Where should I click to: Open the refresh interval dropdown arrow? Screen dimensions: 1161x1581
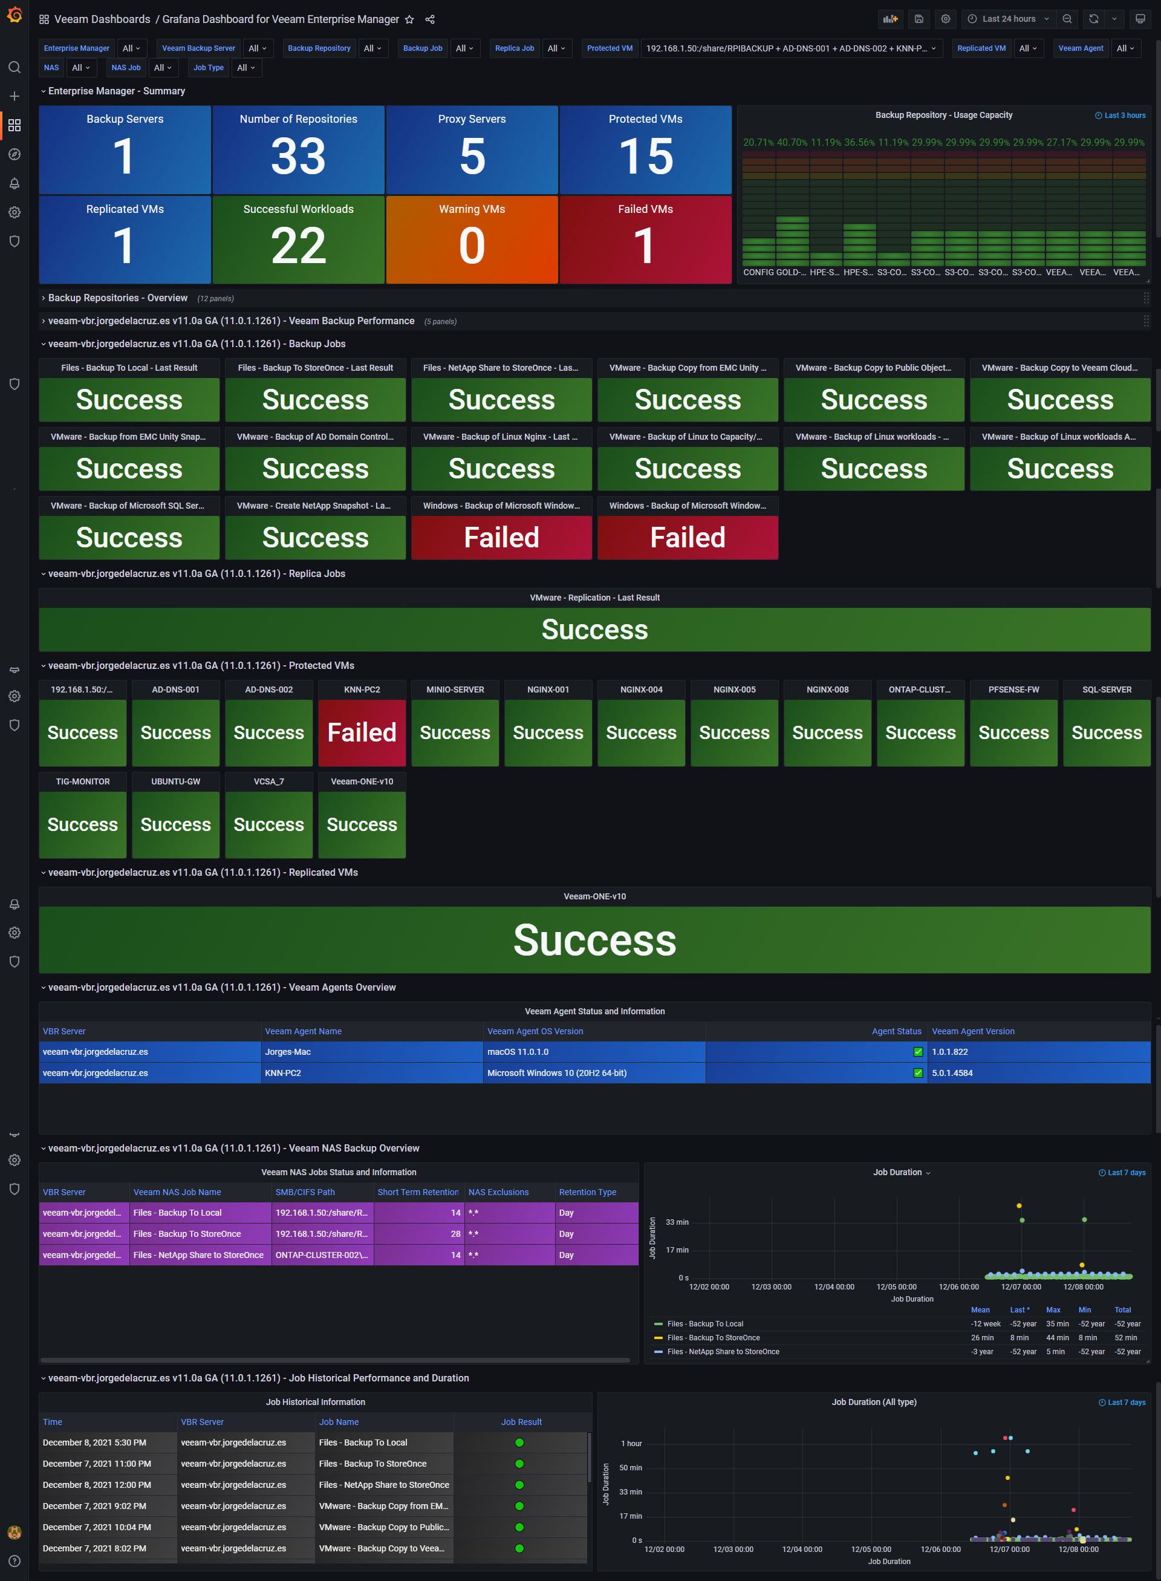tap(1114, 19)
